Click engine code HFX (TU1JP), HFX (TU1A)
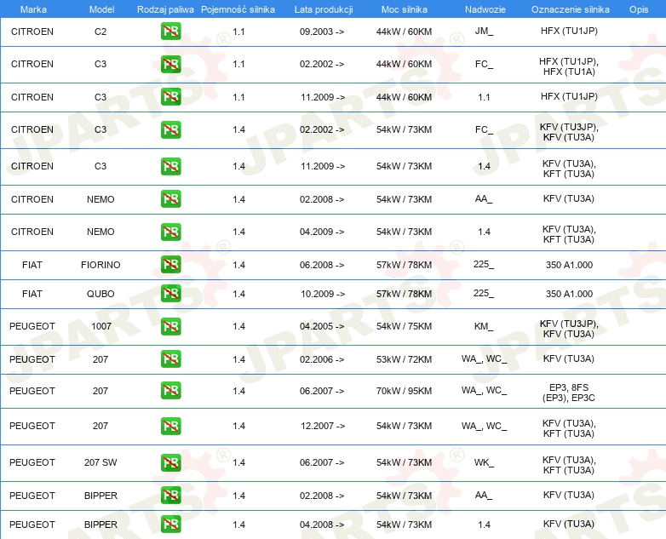This screenshot has height=539, width=666. [x=569, y=66]
